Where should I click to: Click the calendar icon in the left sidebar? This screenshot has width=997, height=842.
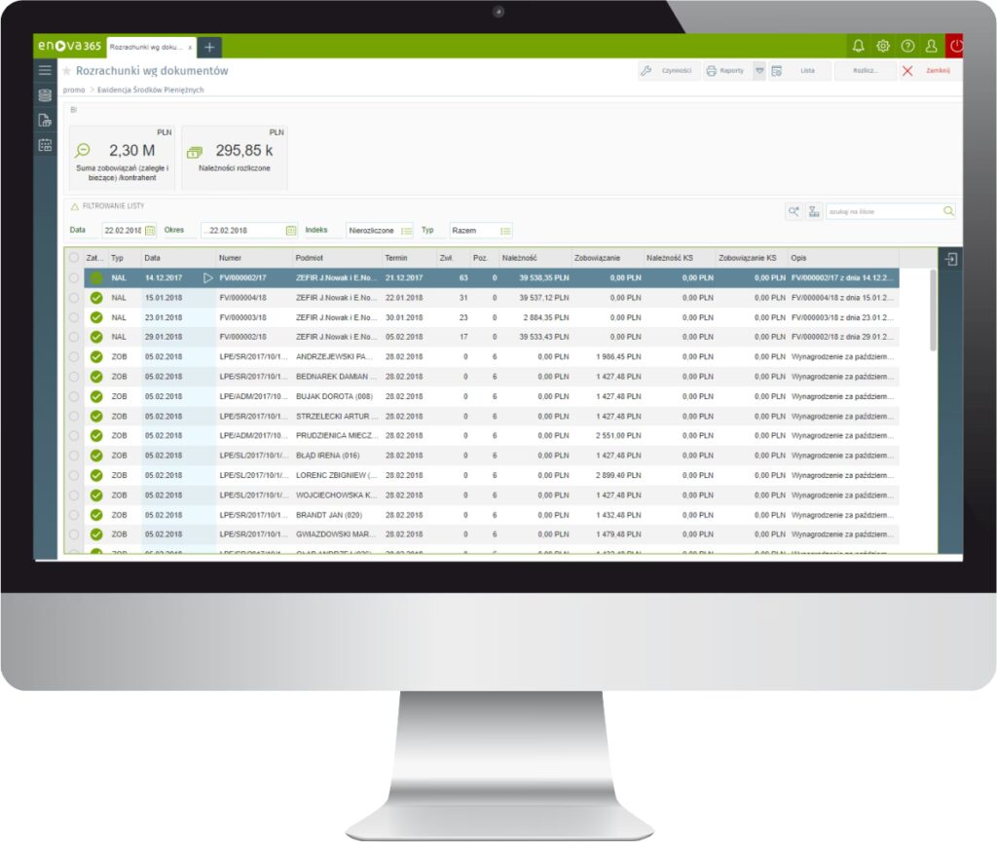pos(45,145)
